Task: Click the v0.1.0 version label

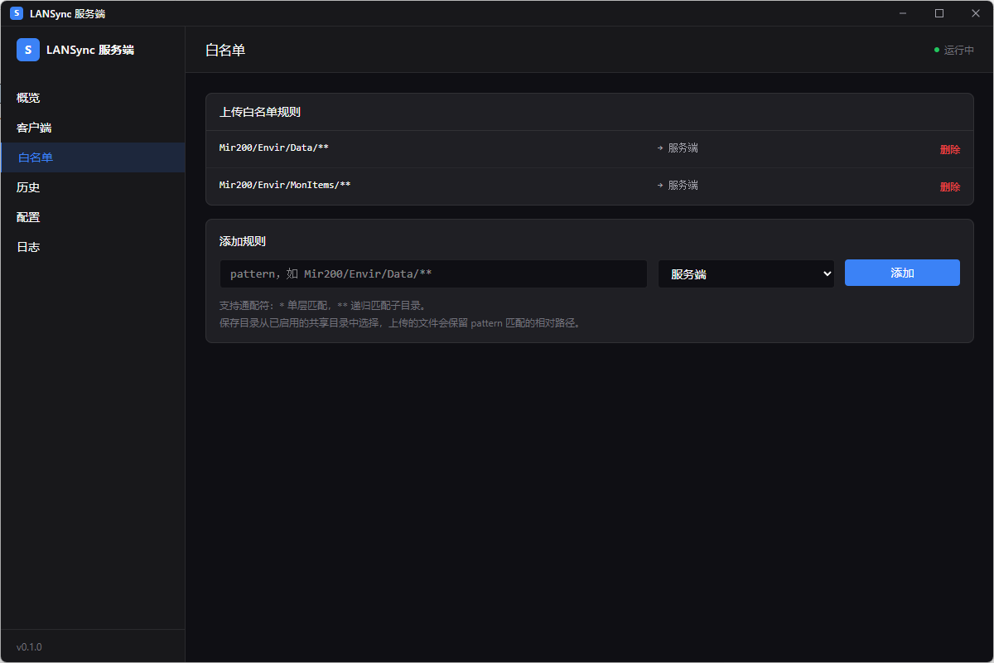Action: tap(29, 646)
